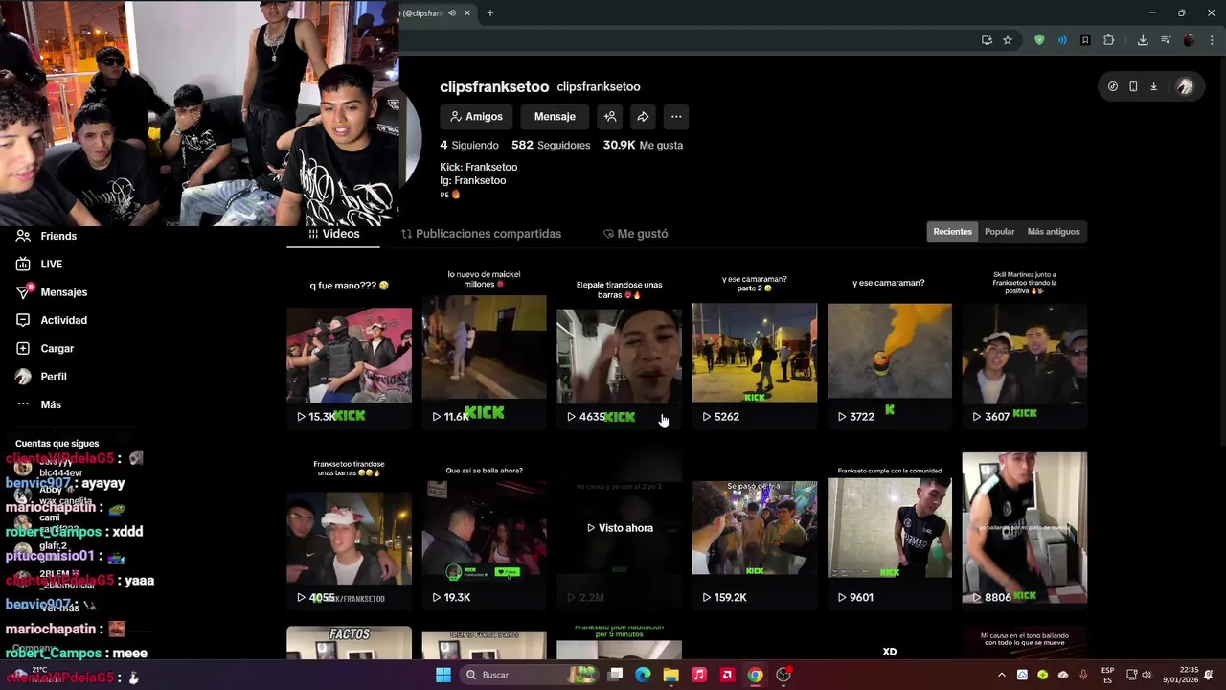Bookmark this page with star icon
1226x690 pixels.
[1008, 40]
